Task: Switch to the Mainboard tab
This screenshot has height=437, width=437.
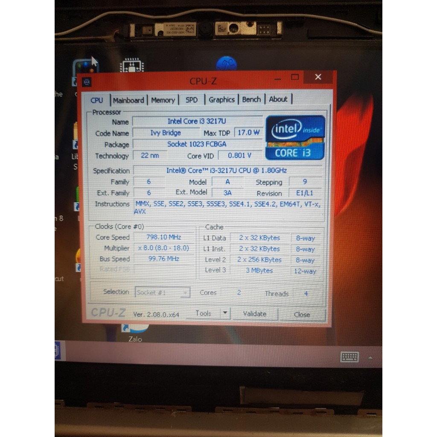Action: 129,100
